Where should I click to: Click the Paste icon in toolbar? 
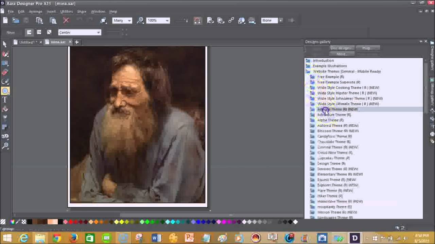(53, 21)
